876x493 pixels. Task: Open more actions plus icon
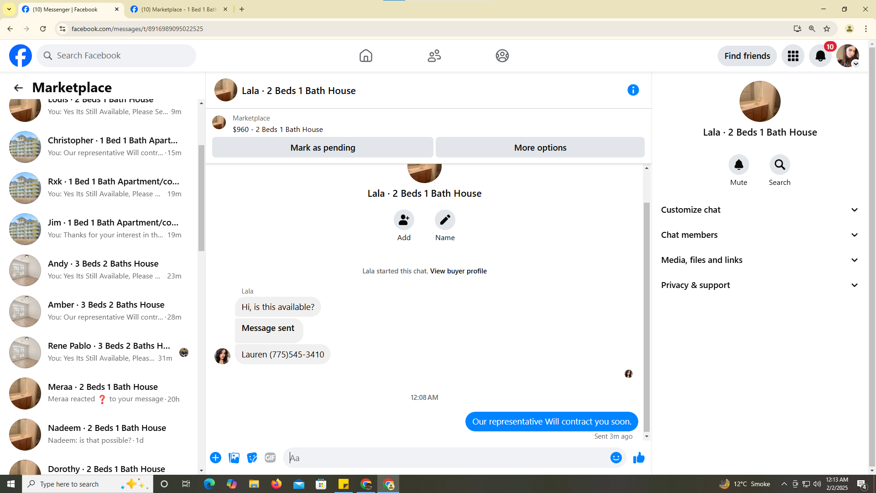coord(215,457)
